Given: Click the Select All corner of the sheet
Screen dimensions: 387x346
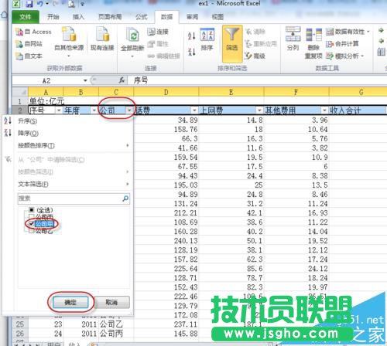Looking at the screenshot, I should coord(20,92).
